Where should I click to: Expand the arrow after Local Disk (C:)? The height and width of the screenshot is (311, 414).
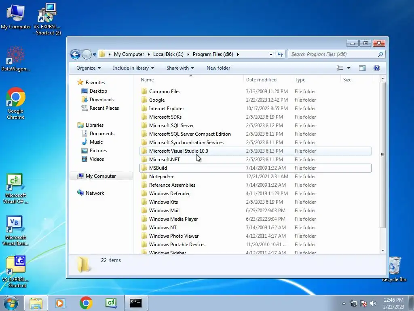188,55
